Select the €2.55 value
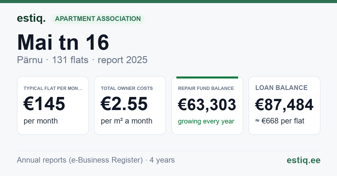The height and width of the screenshot is (176, 337). click(124, 104)
